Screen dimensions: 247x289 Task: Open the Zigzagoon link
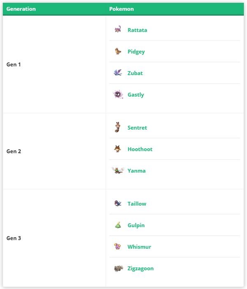tap(140, 268)
